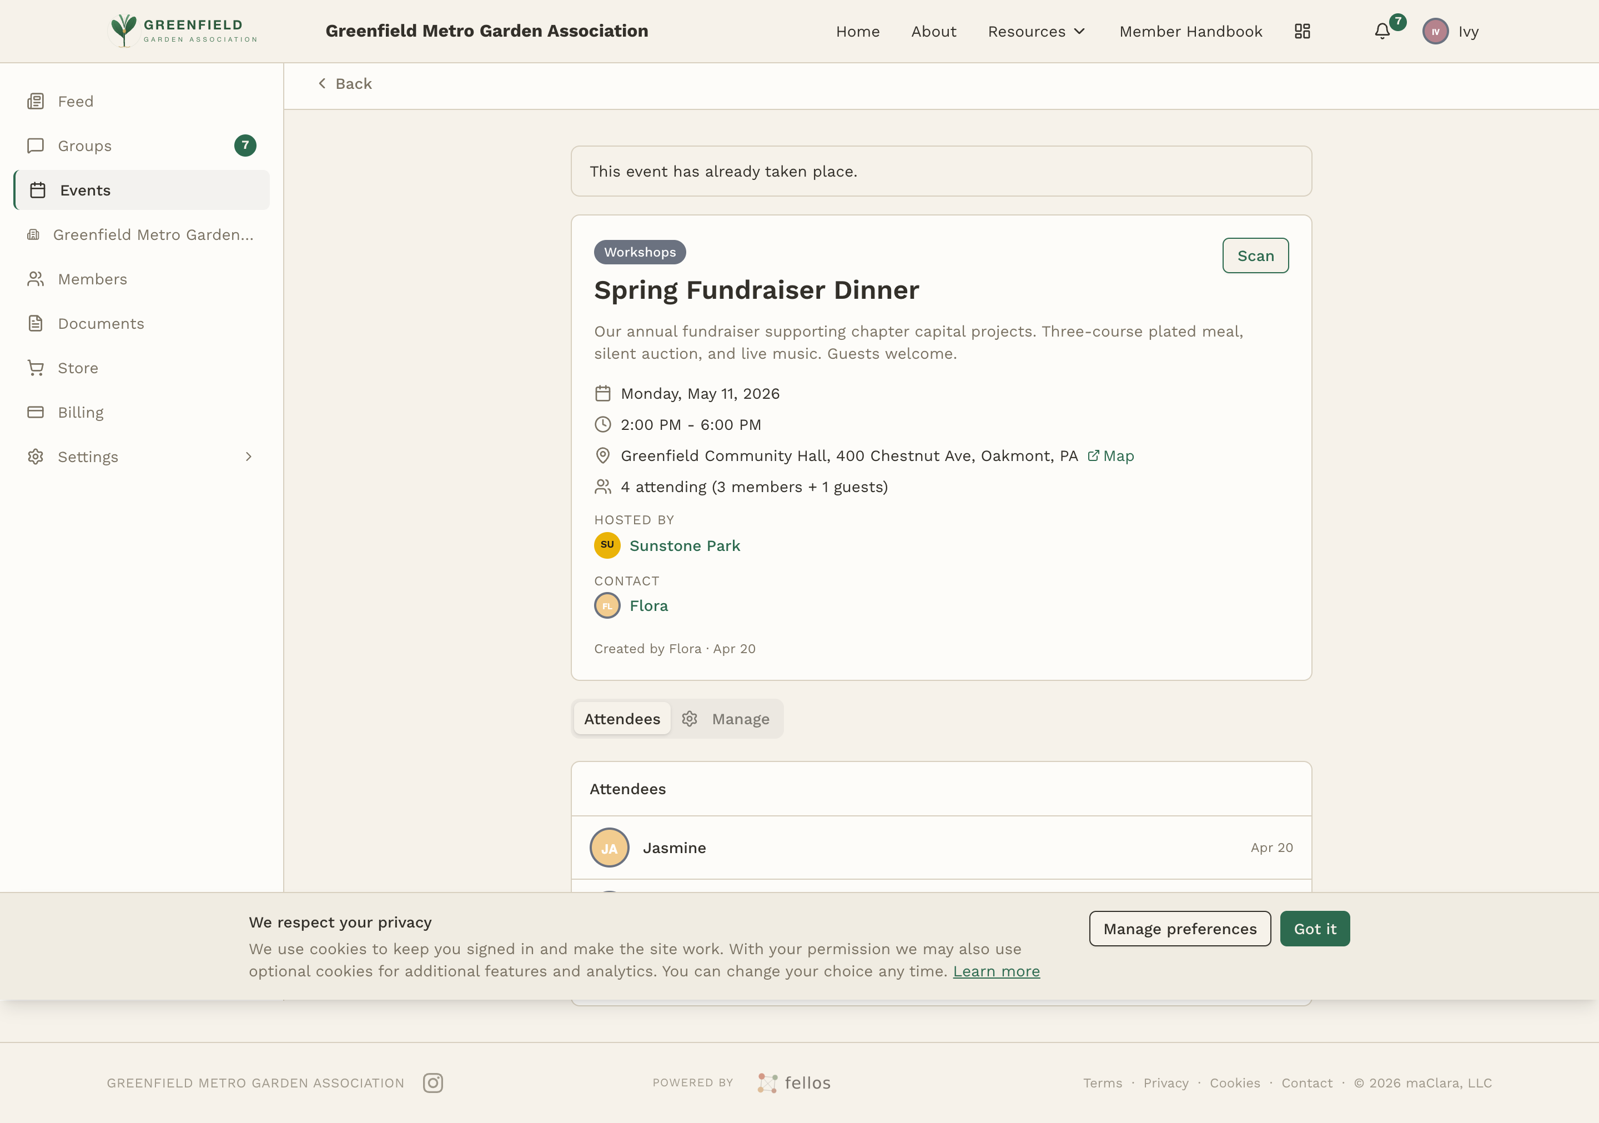Open Groups in the sidebar
The height and width of the screenshot is (1123, 1599).
[x=142, y=146]
